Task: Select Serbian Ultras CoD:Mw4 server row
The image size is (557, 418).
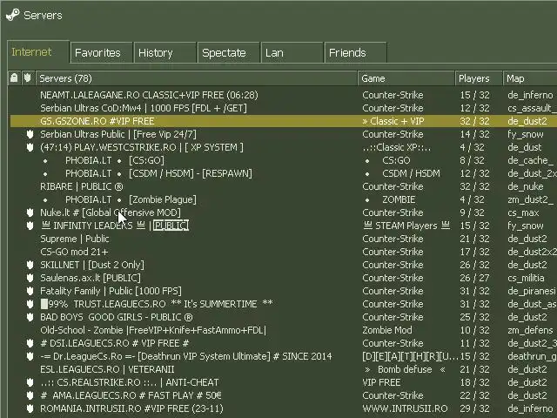Action: [144, 108]
